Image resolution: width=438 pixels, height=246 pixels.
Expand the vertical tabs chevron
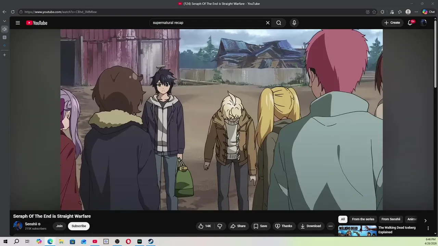coord(4,21)
